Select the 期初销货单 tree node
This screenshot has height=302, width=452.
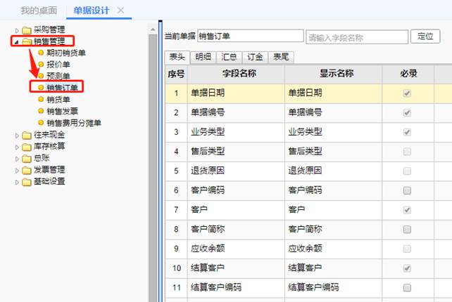[x=66, y=53]
